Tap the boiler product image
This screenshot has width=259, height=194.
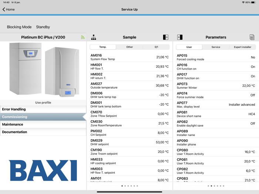coord(44,70)
